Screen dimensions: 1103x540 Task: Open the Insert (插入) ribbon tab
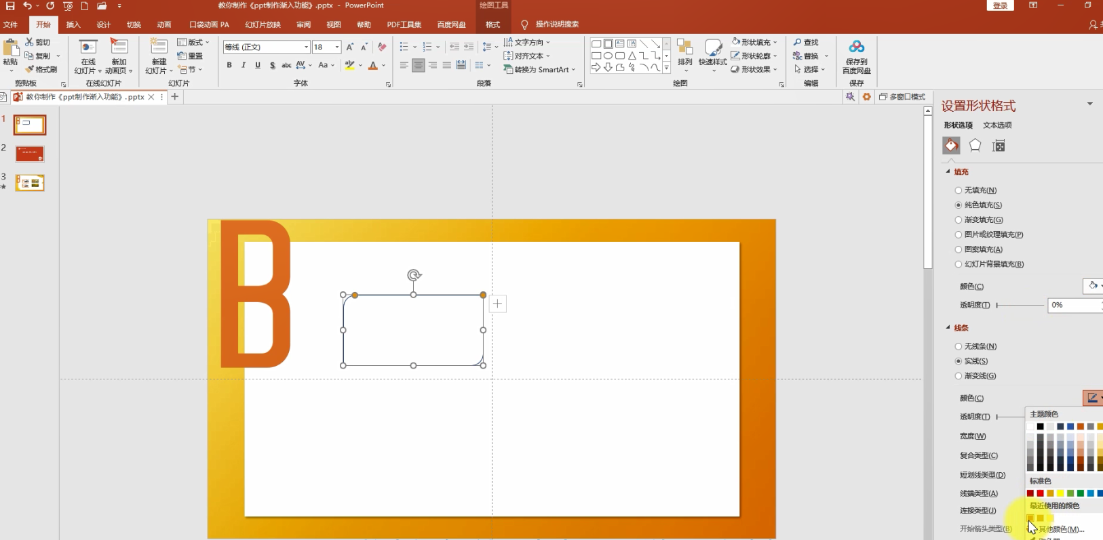(x=73, y=24)
